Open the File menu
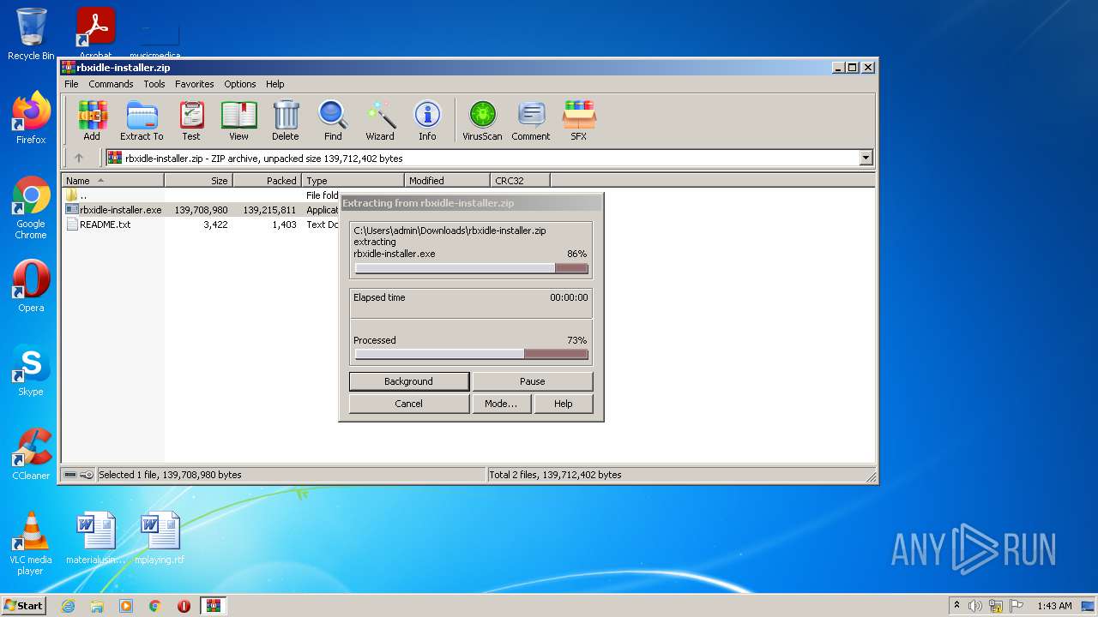This screenshot has width=1098, height=617. pos(71,84)
